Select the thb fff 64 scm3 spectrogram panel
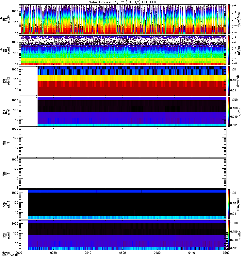The height and width of the screenshot is (262, 245). [123, 50]
